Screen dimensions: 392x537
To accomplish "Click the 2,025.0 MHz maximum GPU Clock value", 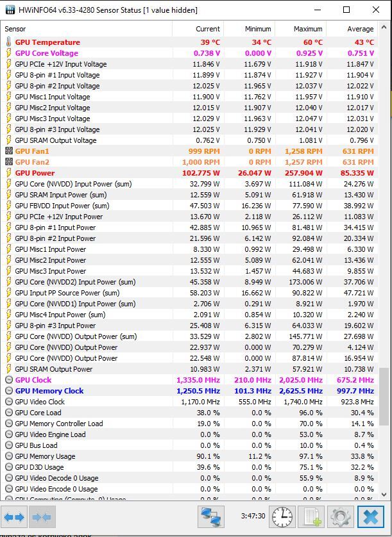I will (301, 380).
